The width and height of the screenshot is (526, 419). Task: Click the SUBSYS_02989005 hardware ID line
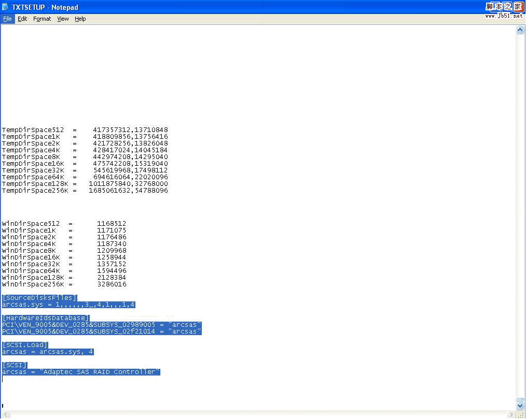coord(102,325)
